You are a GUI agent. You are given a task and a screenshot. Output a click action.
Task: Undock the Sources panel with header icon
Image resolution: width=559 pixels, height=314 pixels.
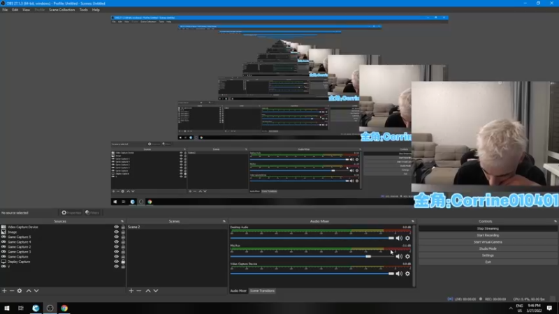tap(122, 221)
